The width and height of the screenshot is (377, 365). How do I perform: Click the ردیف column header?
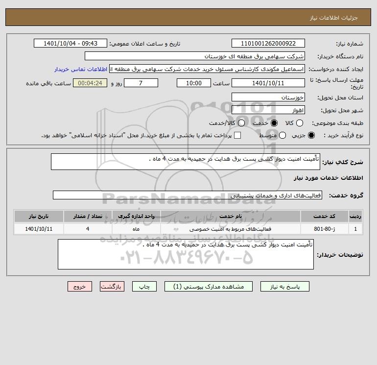click(x=355, y=216)
